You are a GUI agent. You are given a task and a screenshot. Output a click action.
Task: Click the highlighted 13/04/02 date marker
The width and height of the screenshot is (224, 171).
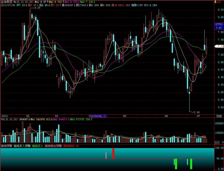point(98,116)
